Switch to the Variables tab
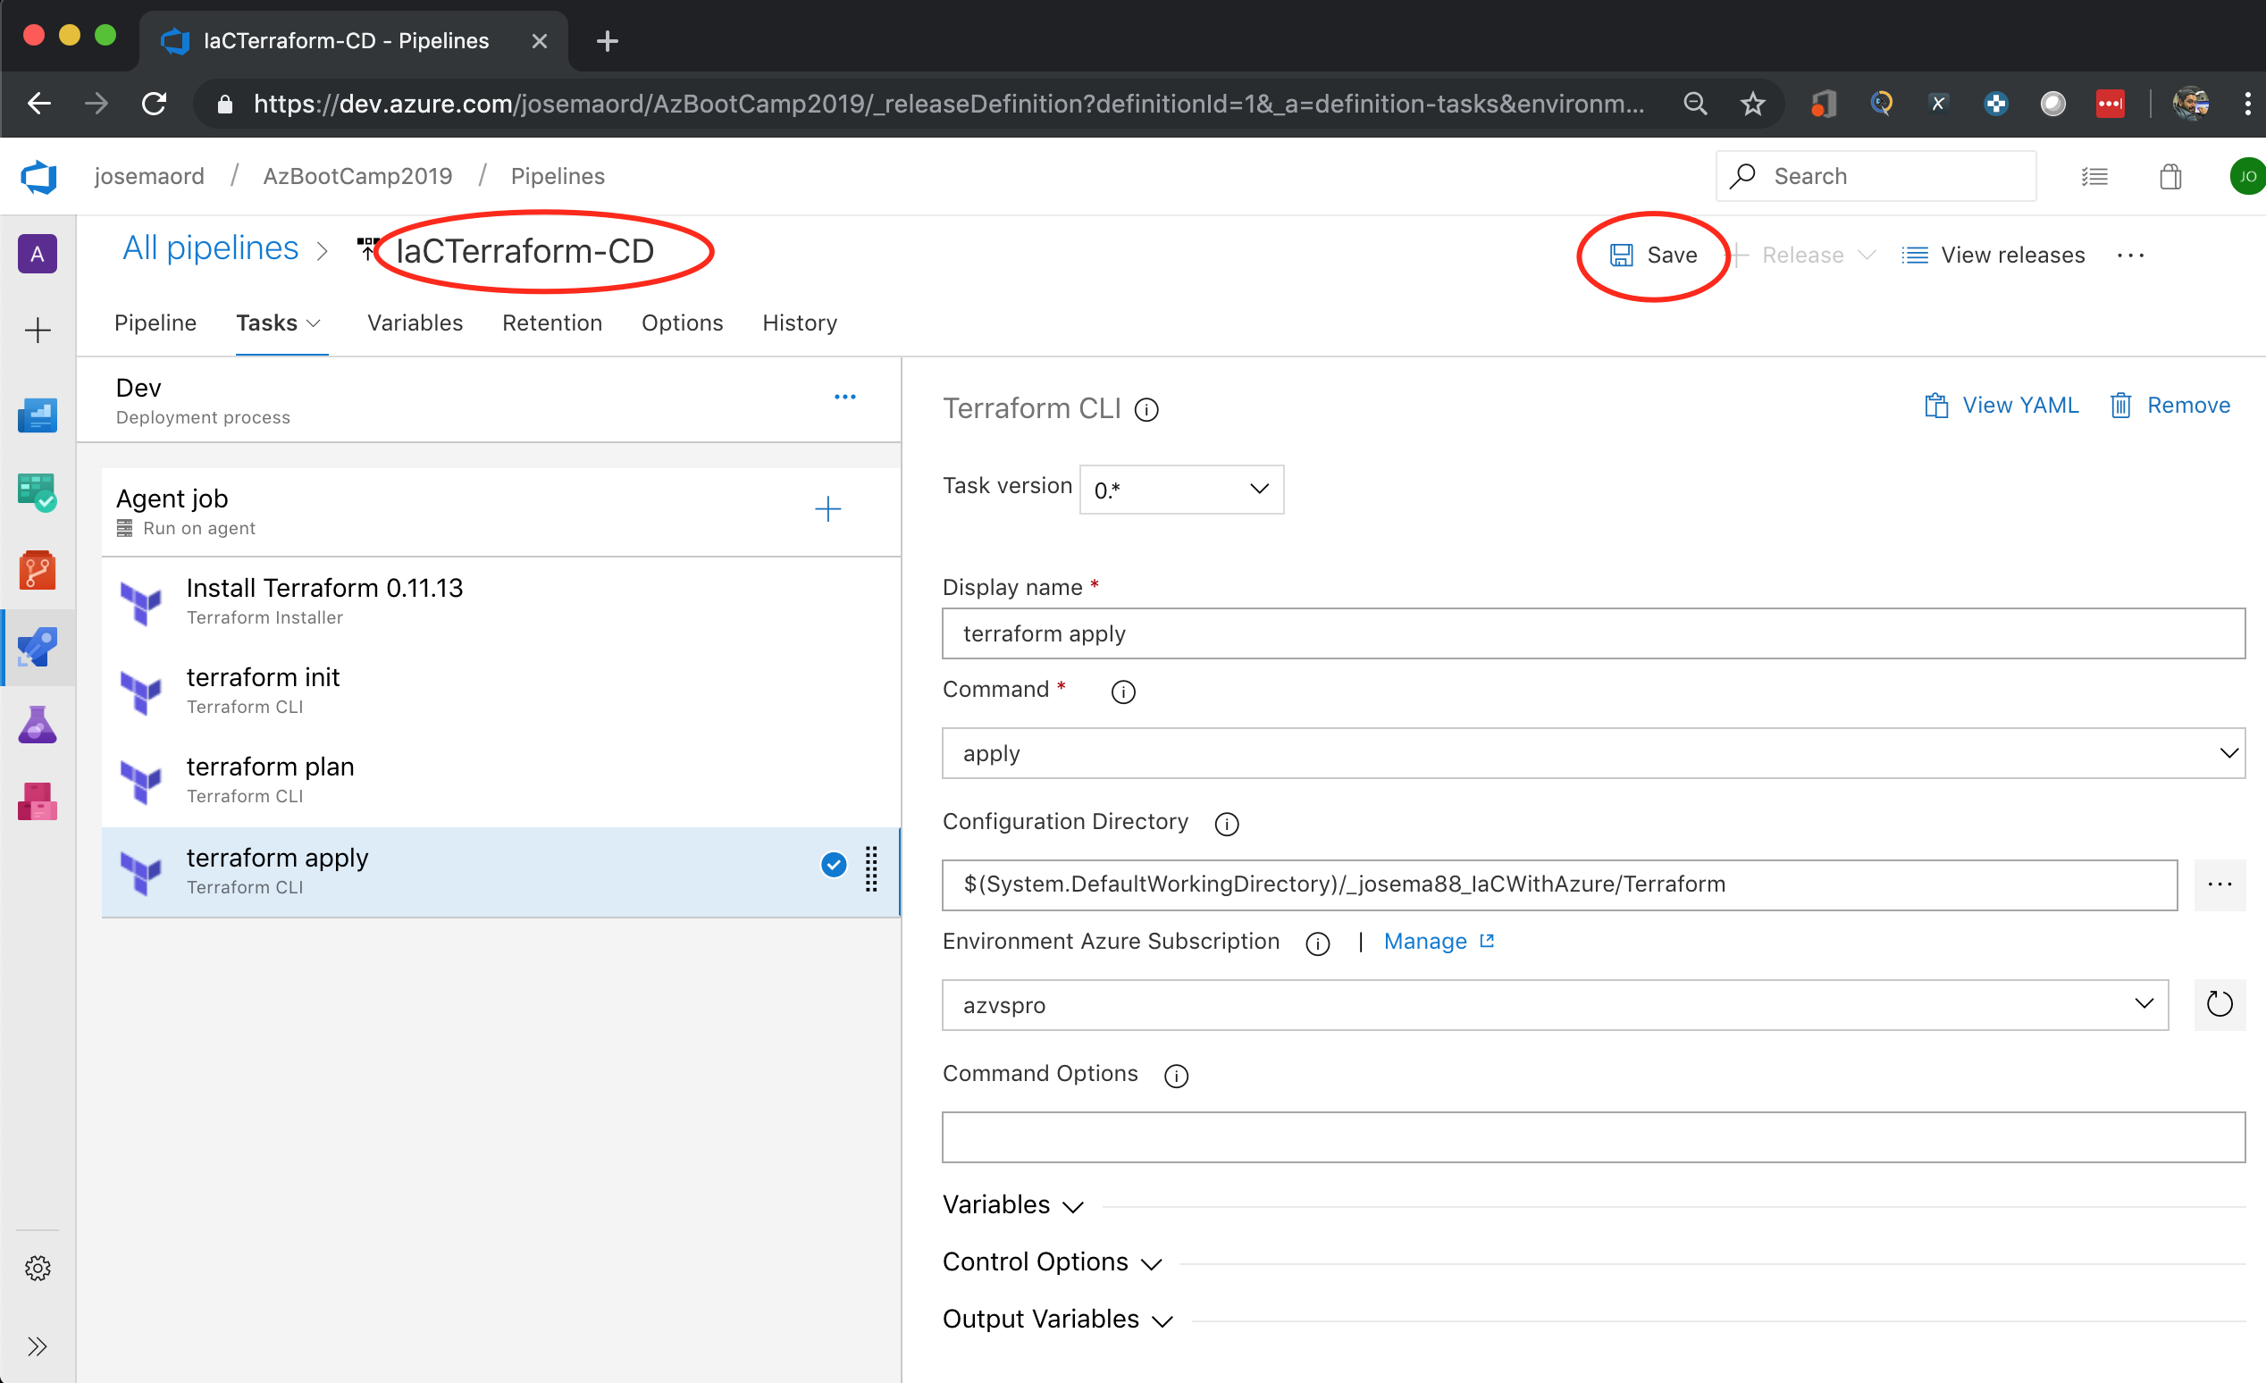This screenshot has width=2266, height=1383. click(x=415, y=323)
